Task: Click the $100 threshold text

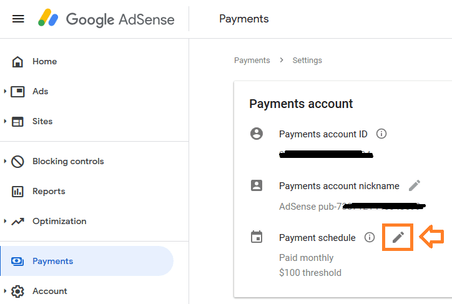Action: coord(310,273)
